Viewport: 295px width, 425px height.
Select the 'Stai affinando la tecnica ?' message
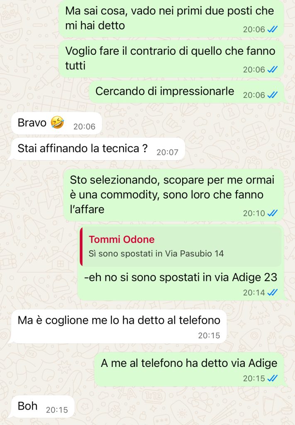click(x=98, y=149)
